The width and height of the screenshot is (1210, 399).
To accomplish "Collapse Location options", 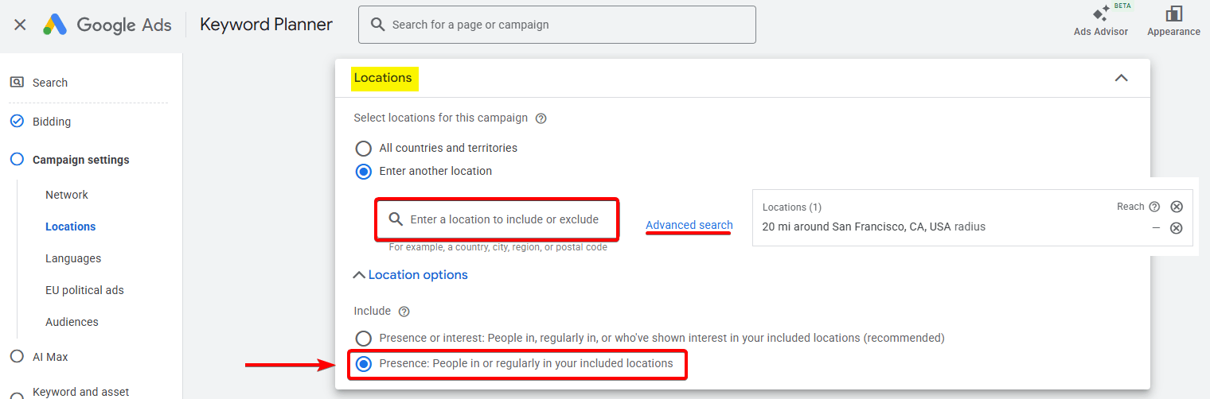I will [x=411, y=275].
